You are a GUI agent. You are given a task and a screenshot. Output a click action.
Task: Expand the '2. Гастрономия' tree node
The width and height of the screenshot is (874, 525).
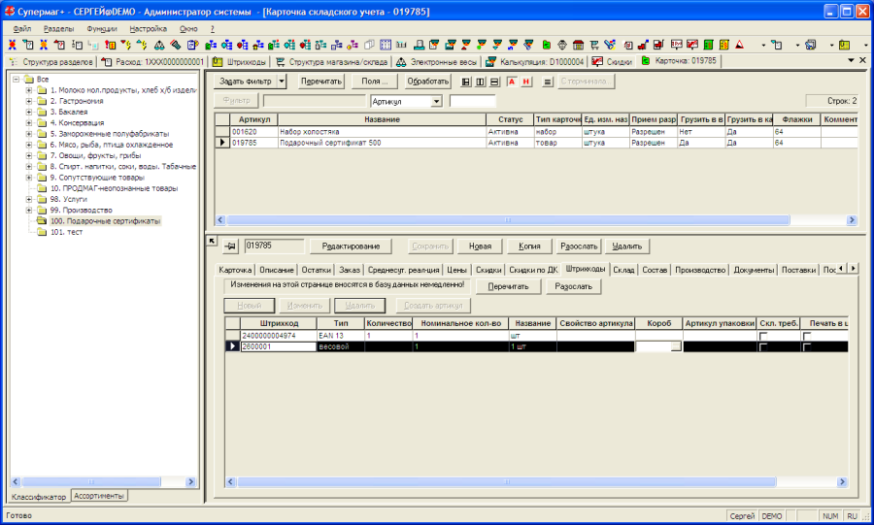click(x=29, y=101)
